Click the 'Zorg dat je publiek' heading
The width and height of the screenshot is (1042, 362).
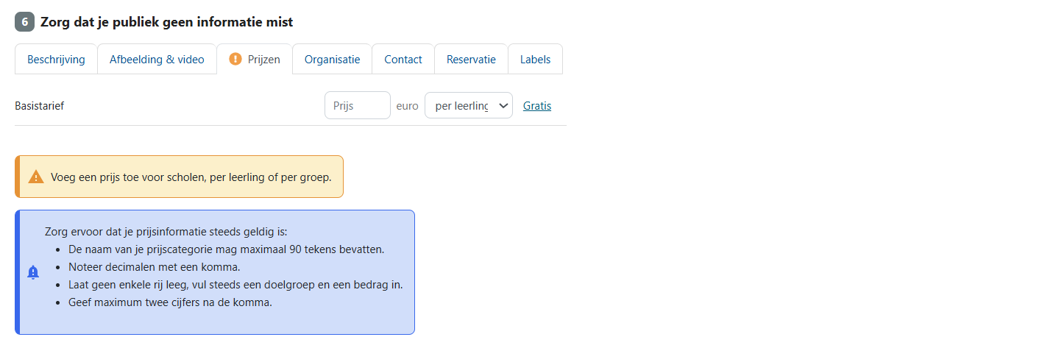coord(166,22)
